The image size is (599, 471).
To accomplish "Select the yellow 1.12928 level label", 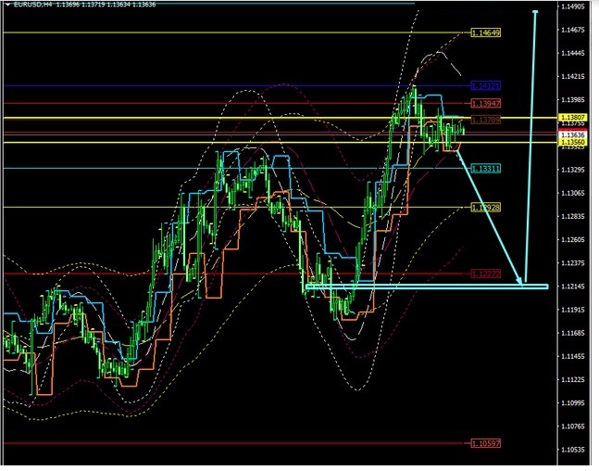I will pos(485,208).
